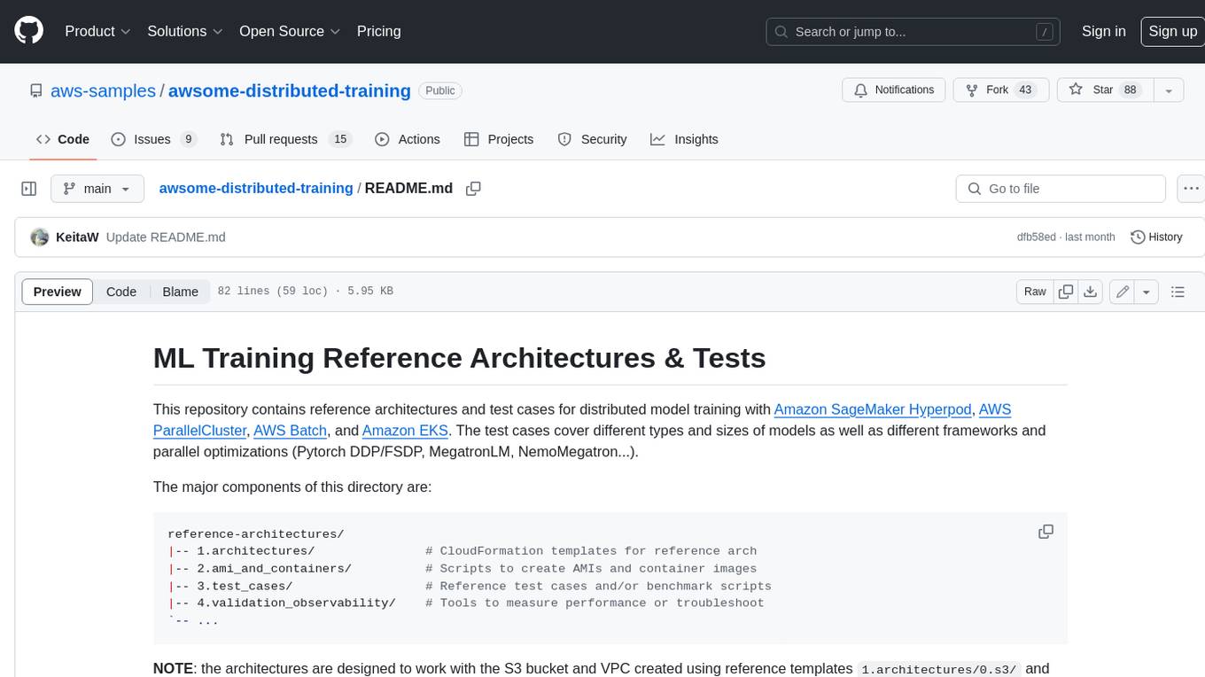The height and width of the screenshot is (677, 1205).
Task: Click awsome-distributed-training breadcrumb link
Action: click(x=256, y=188)
